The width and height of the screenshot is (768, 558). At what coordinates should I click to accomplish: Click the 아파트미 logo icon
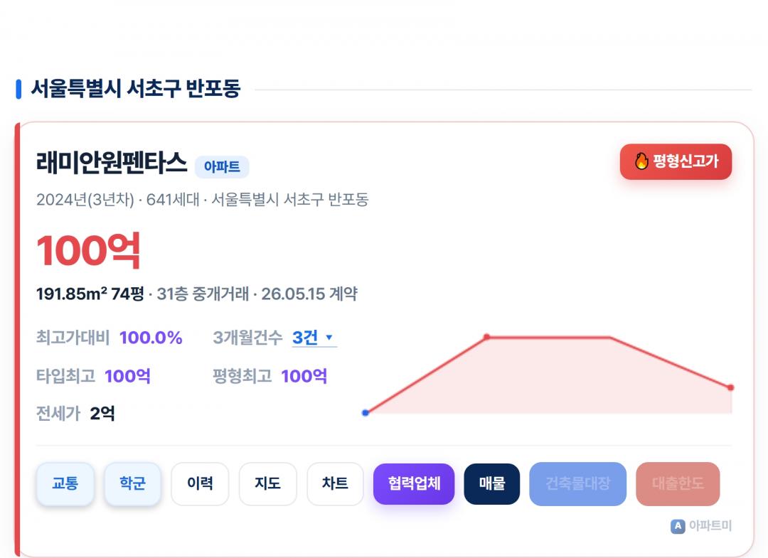coord(678,526)
